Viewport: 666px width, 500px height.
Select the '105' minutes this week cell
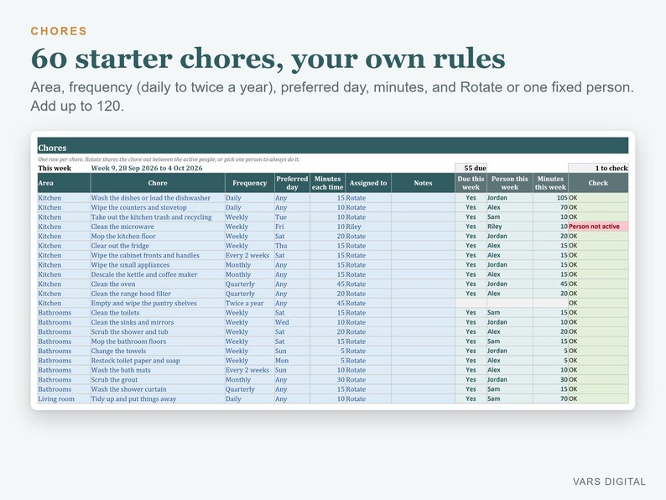(x=550, y=198)
